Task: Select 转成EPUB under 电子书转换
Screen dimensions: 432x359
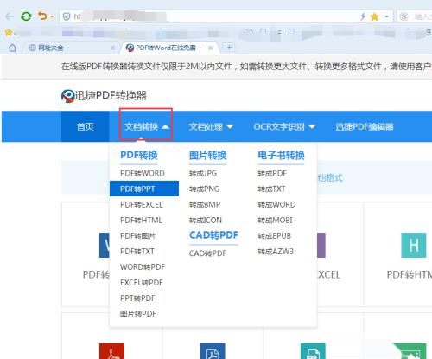Action: click(275, 235)
